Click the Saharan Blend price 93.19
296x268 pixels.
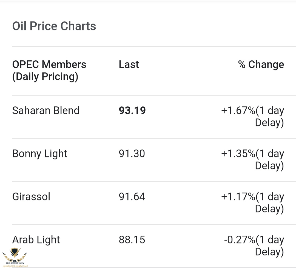[132, 110]
